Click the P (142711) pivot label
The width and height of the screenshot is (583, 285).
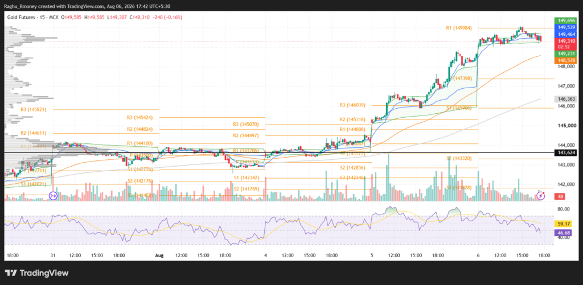pos(35,171)
